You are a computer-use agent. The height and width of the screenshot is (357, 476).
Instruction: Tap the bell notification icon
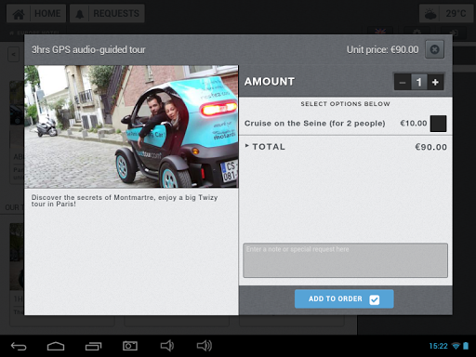[80, 14]
